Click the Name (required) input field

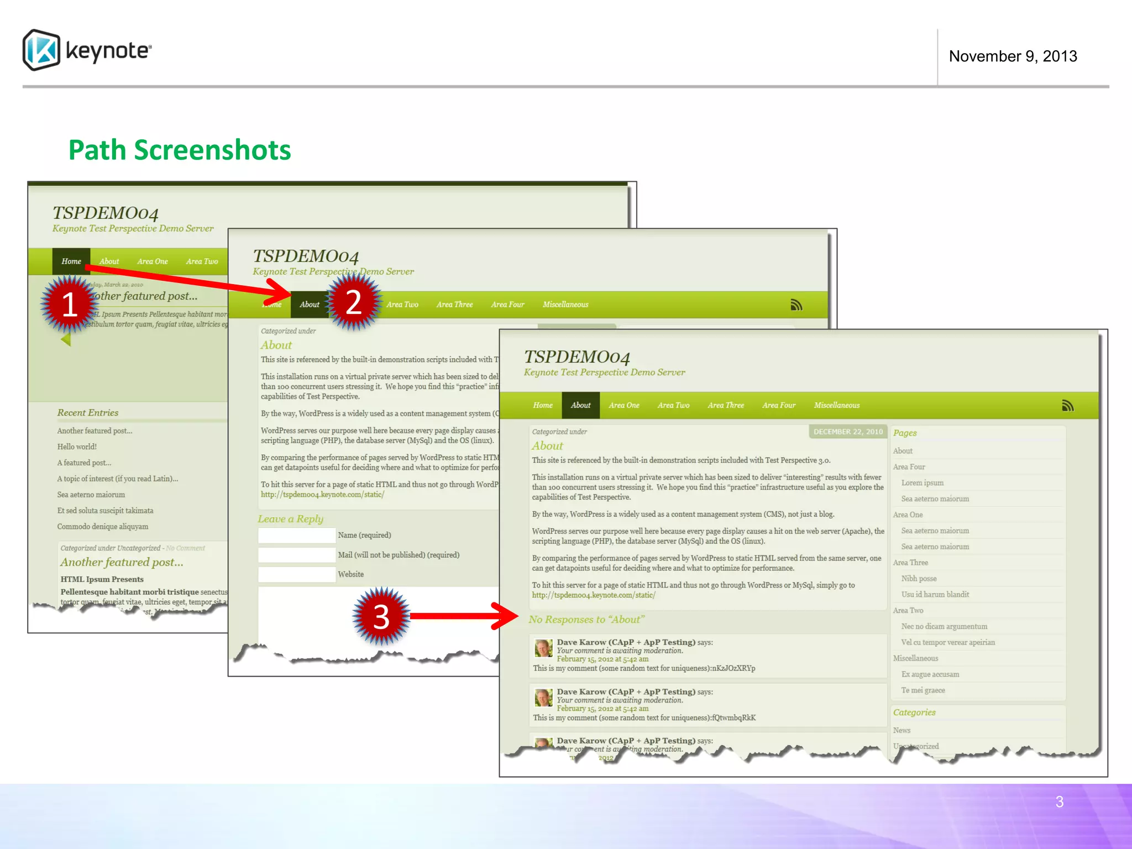coord(297,535)
